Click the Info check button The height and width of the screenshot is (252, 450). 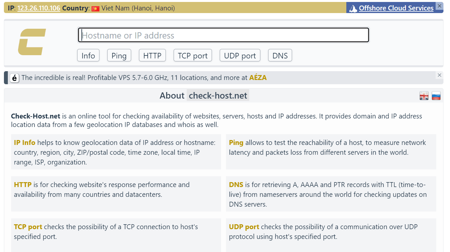pos(88,55)
